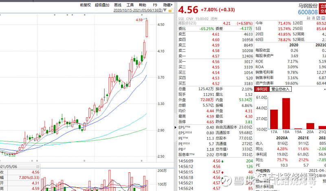The width and height of the screenshot is (326, 191).
Task: Click the 总量 value 125.42万
Action: [x=206, y=89]
